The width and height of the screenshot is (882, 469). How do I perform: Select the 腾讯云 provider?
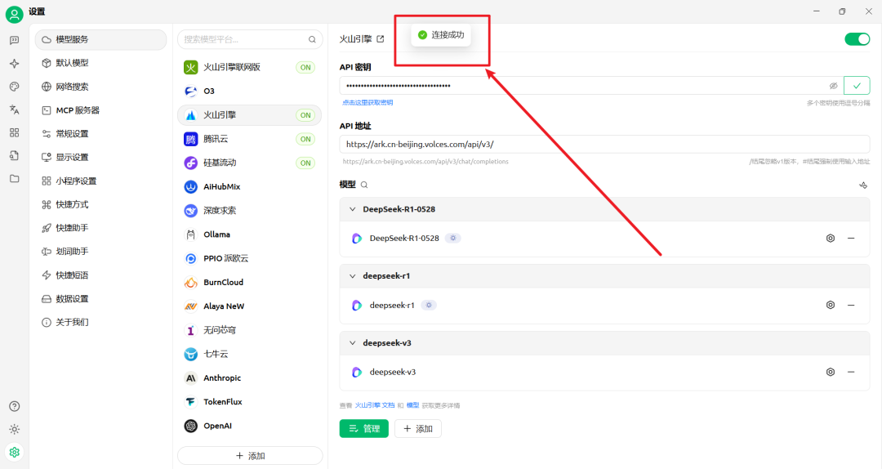249,139
